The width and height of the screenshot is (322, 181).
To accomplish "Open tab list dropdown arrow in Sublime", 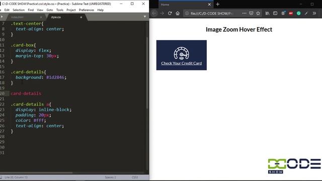I will point(145,17).
